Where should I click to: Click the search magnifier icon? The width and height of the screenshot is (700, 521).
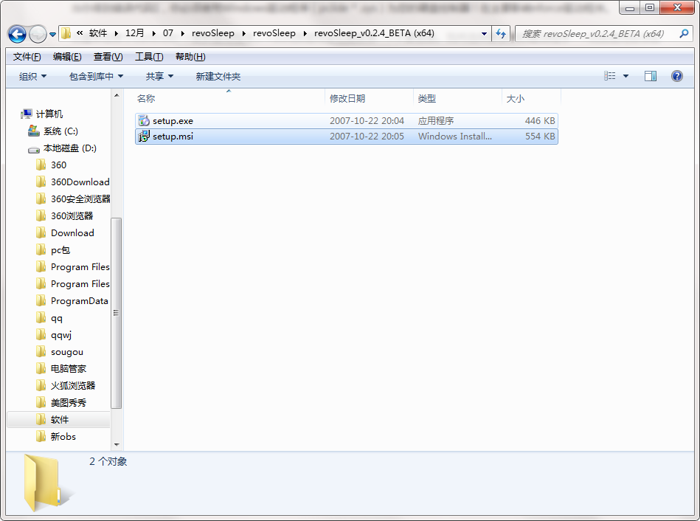point(684,33)
